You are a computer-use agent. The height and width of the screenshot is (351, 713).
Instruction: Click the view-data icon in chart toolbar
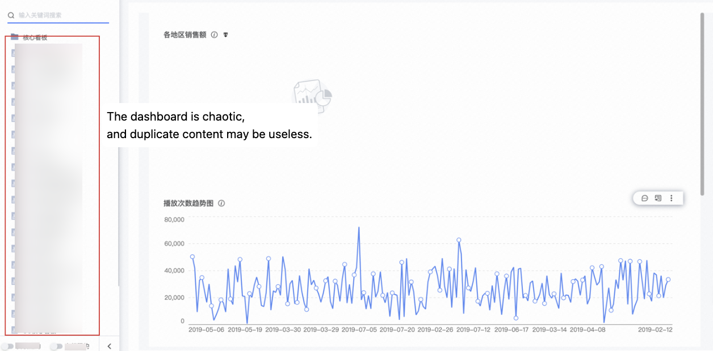tap(658, 198)
